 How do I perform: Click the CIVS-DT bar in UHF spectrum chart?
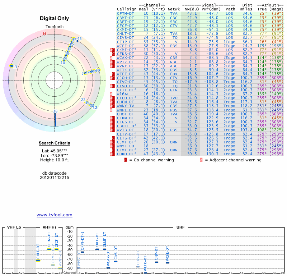coord(116,262)
